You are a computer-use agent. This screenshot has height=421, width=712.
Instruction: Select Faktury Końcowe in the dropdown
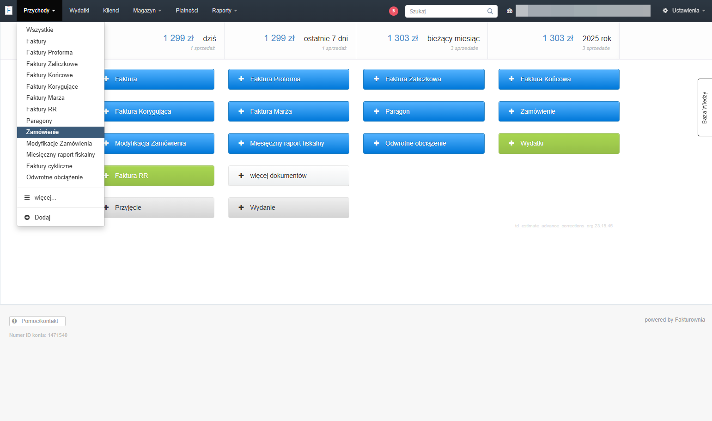(61, 75)
